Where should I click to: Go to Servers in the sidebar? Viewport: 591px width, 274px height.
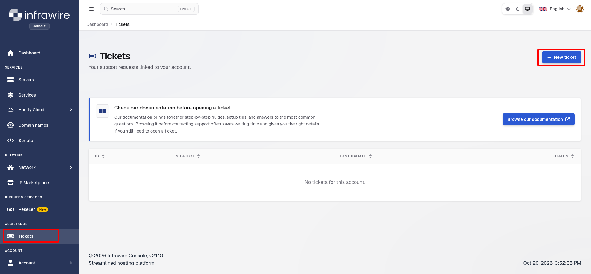pyautogui.click(x=39, y=80)
